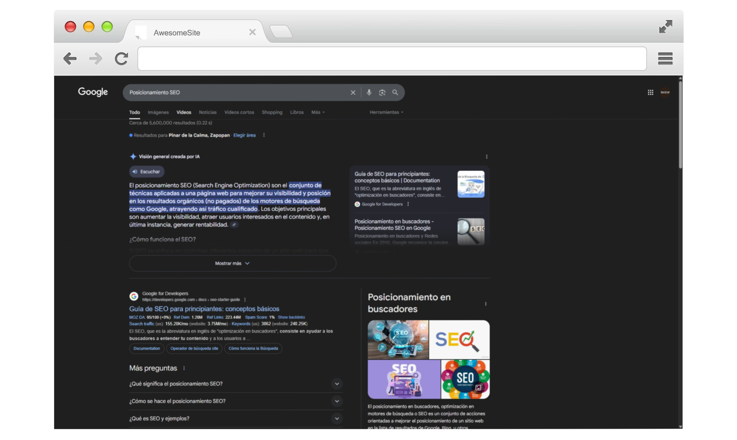The height and width of the screenshot is (440, 737).
Task: Click Posicionamiento en buscadores panel title
Action: pyautogui.click(x=409, y=303)
